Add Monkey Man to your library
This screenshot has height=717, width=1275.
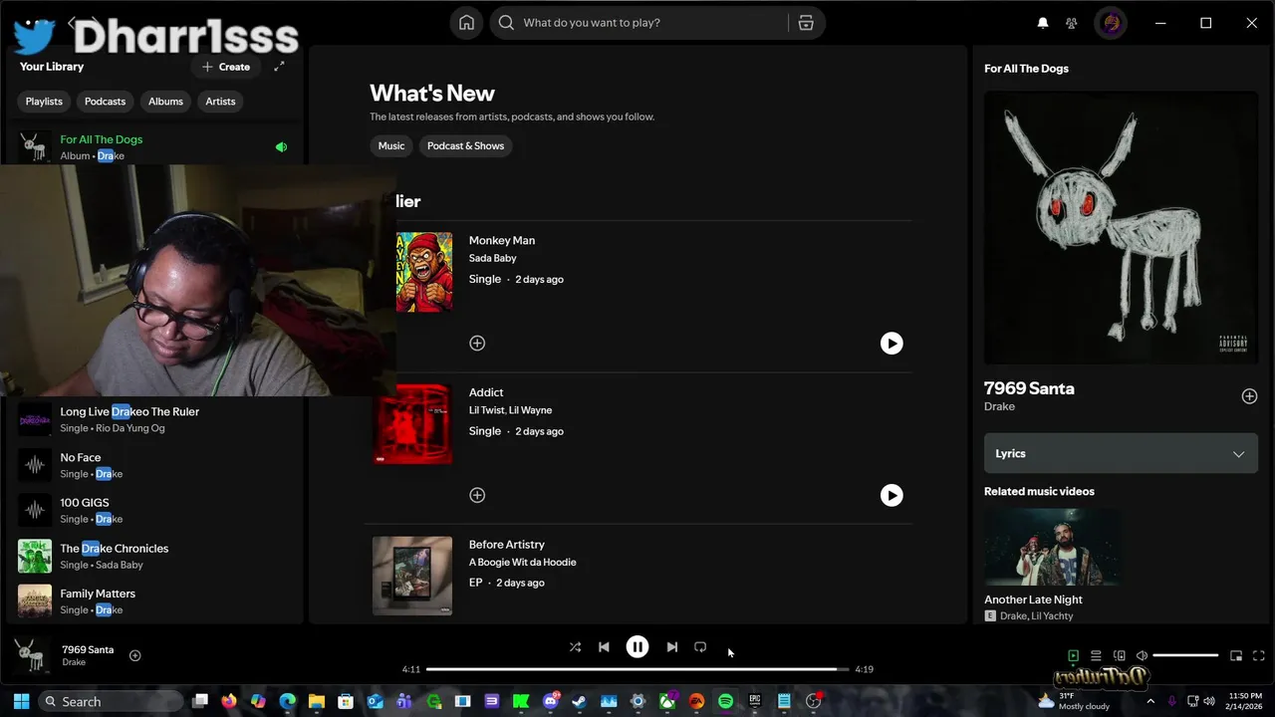click(x=477, y=343)
